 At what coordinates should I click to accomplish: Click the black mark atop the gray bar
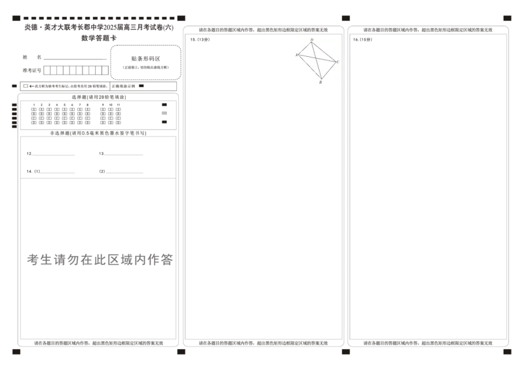[50, 253]
